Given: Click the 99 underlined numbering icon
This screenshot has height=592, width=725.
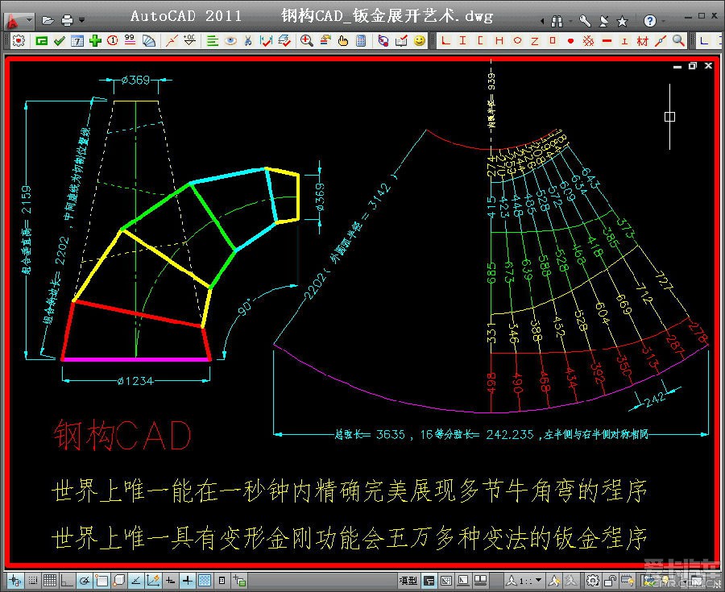Looking at the screenshot, I should [130, 40].
